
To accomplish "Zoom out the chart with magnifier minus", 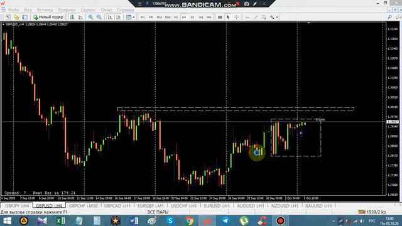I will click(x=99, y=17).
